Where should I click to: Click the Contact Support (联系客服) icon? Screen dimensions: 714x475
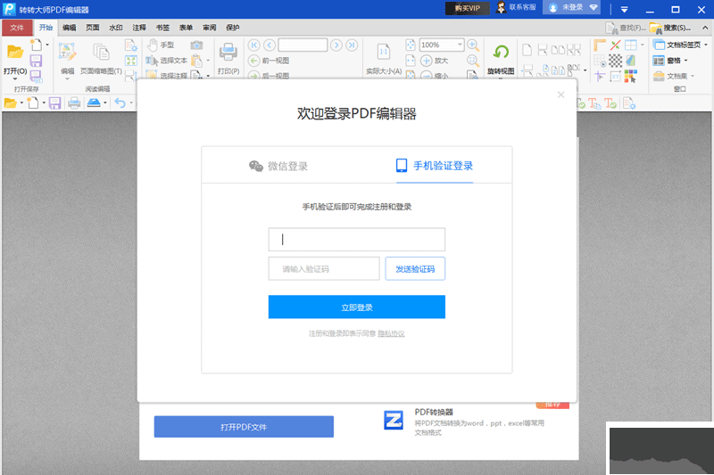(501, 8)
